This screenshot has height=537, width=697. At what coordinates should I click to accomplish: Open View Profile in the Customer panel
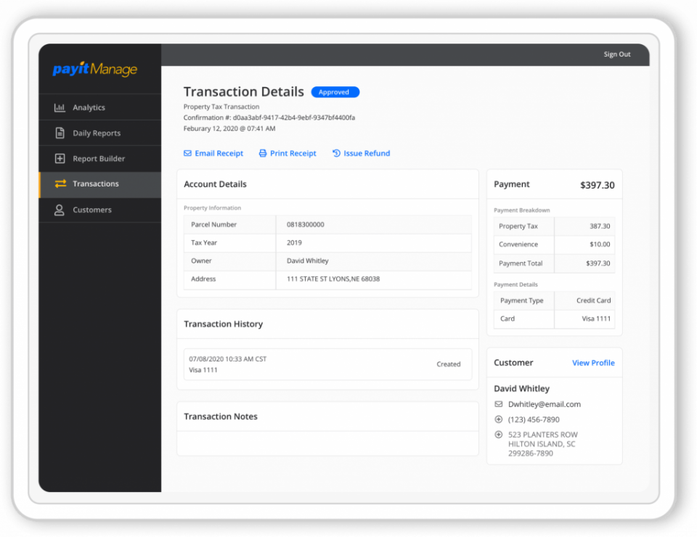point(593,363)
